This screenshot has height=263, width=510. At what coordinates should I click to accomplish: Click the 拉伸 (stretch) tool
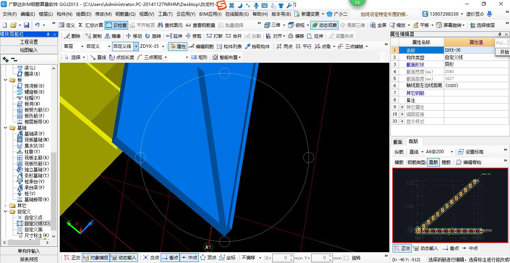pos(315,36)
